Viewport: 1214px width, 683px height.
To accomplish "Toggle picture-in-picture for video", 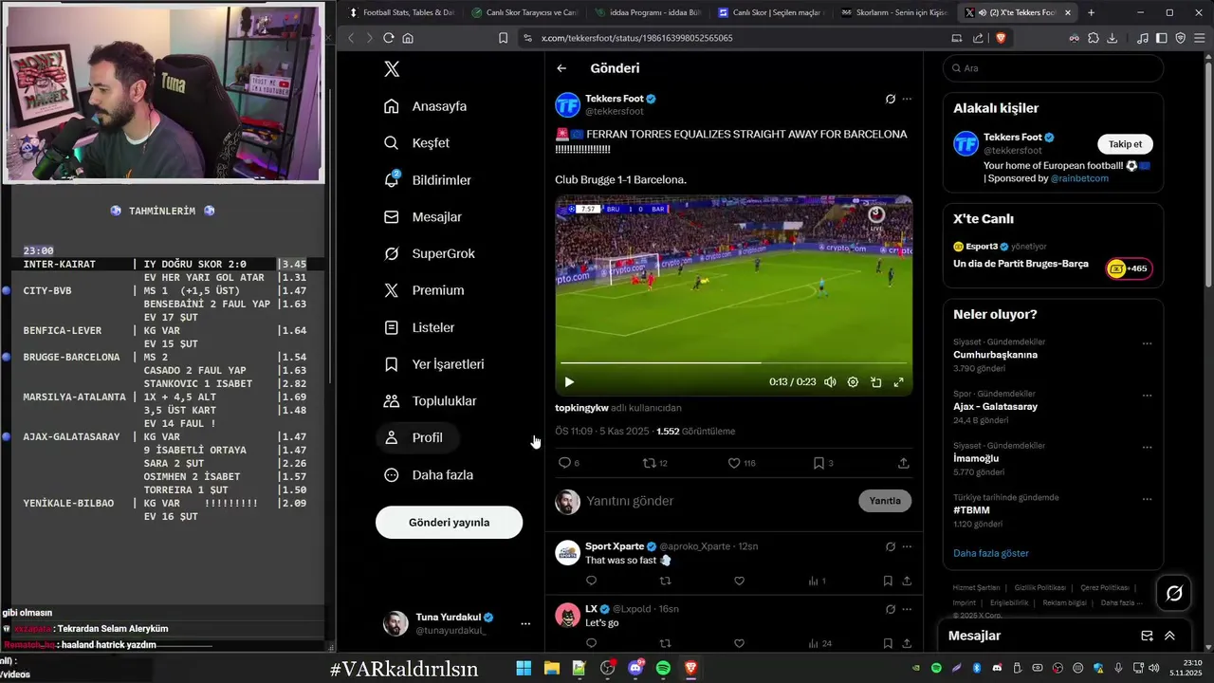I will click(875, 382).
